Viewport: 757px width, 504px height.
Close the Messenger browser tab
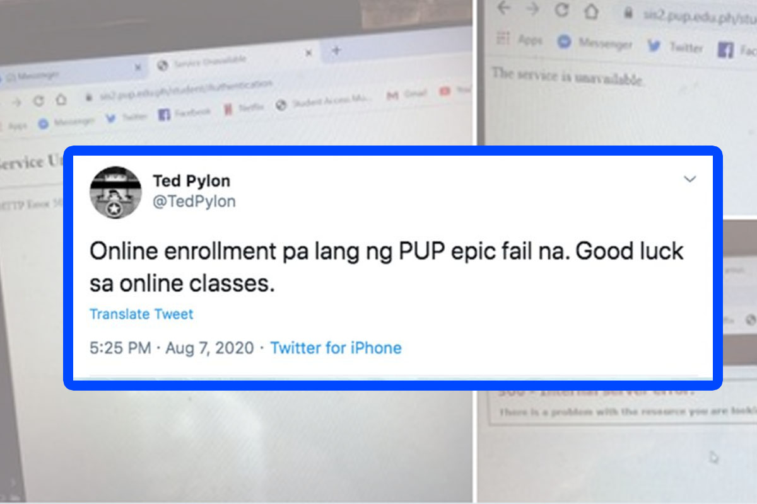pyautogui.click(x=138, y=67)
